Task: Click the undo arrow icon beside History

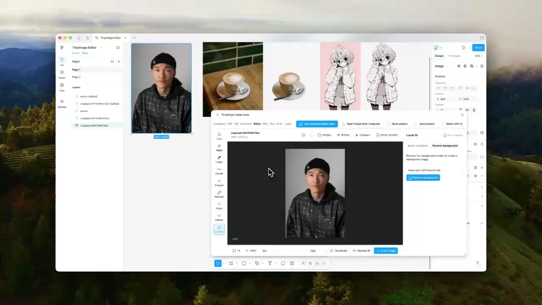Action: pyautogui.click(x=303, y=135)
